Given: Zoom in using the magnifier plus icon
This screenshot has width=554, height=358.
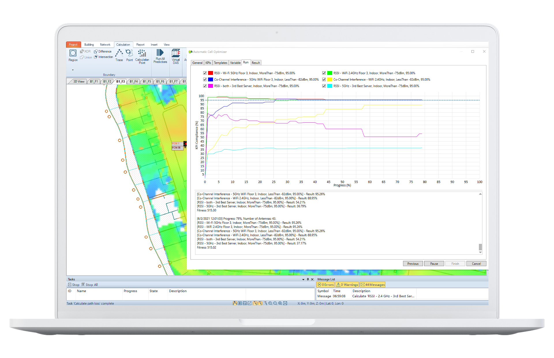Looking at the screenshot, I should pos(270,303).
